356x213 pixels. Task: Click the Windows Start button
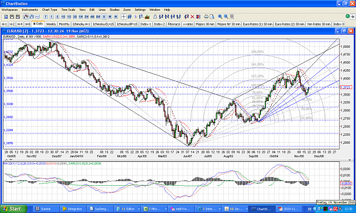click(14, 208)
